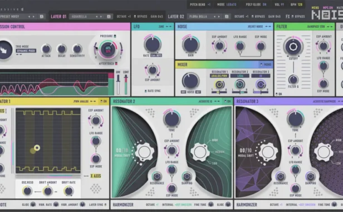Click the Drift Amount knob
Viewport: 343px width, 212px height.
tap(48, 191)
